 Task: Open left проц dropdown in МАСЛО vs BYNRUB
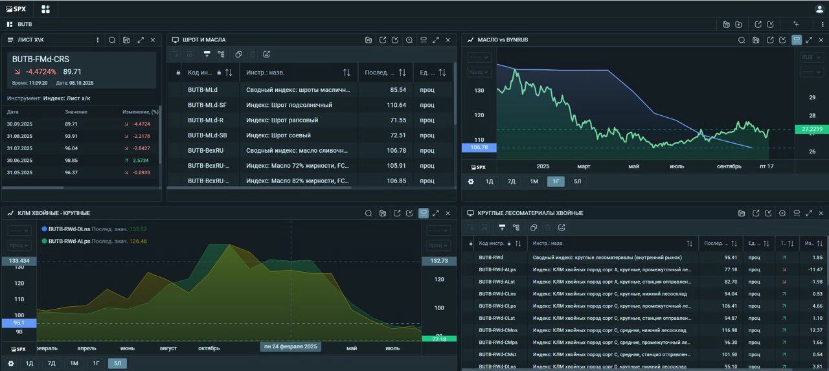click(x=479, y=72)
